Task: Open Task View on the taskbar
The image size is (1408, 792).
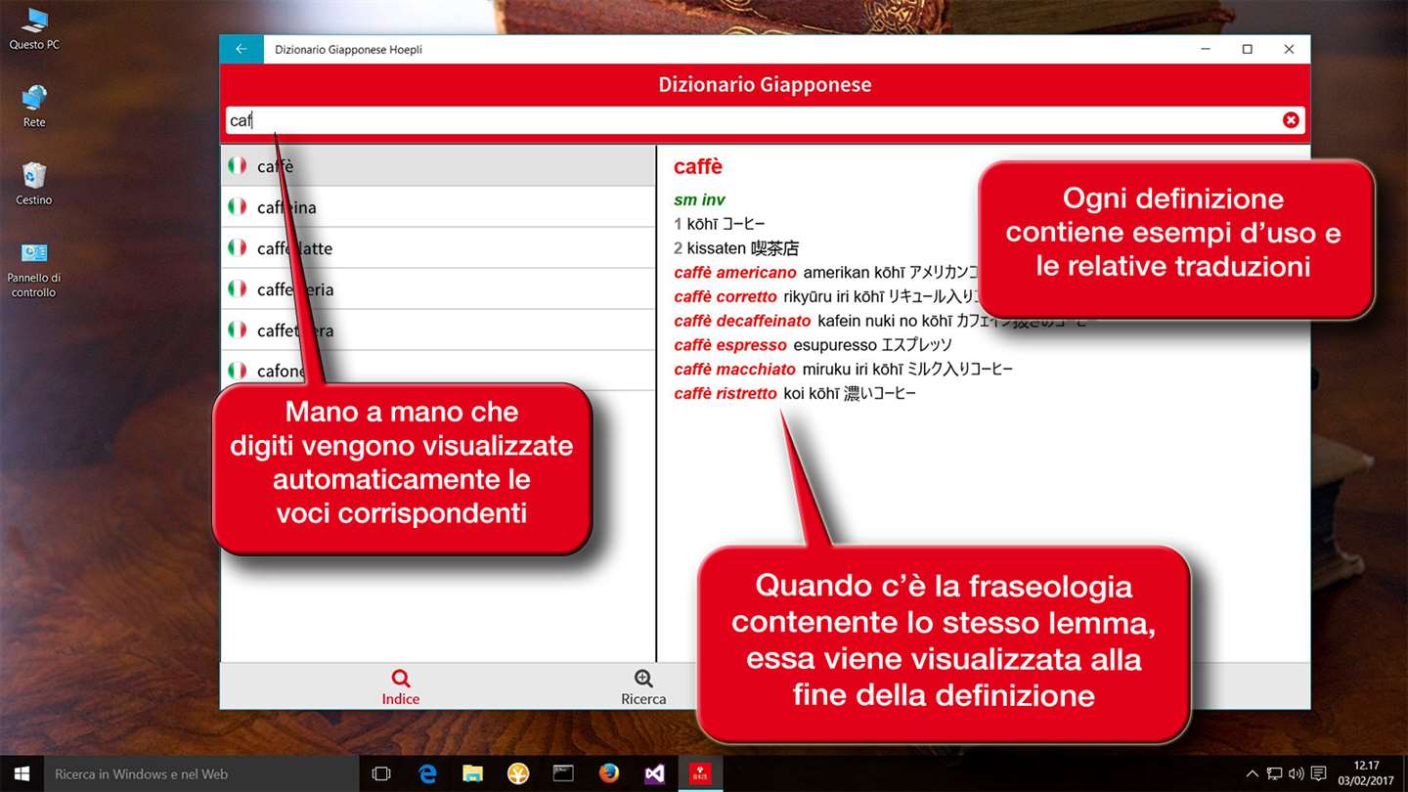Action: pos(381,773)
